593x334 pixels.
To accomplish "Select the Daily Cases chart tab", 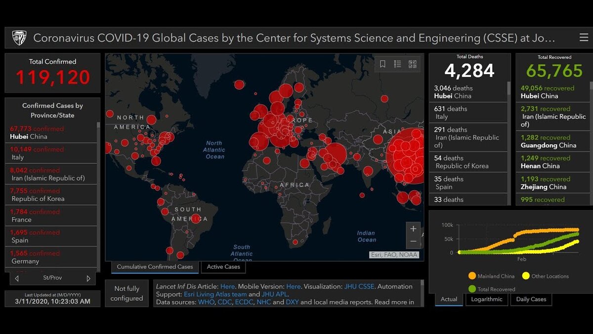I will click(x=531, y=299).
